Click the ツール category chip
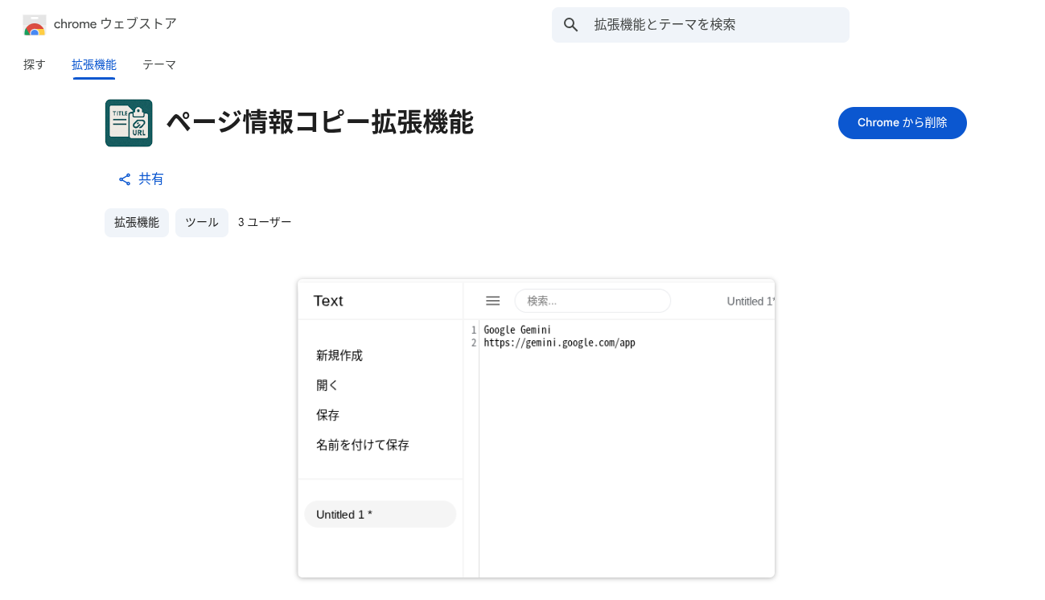The width and height of the screenshot is (1045, 600). pyautogui.click(x=202, y=223)
